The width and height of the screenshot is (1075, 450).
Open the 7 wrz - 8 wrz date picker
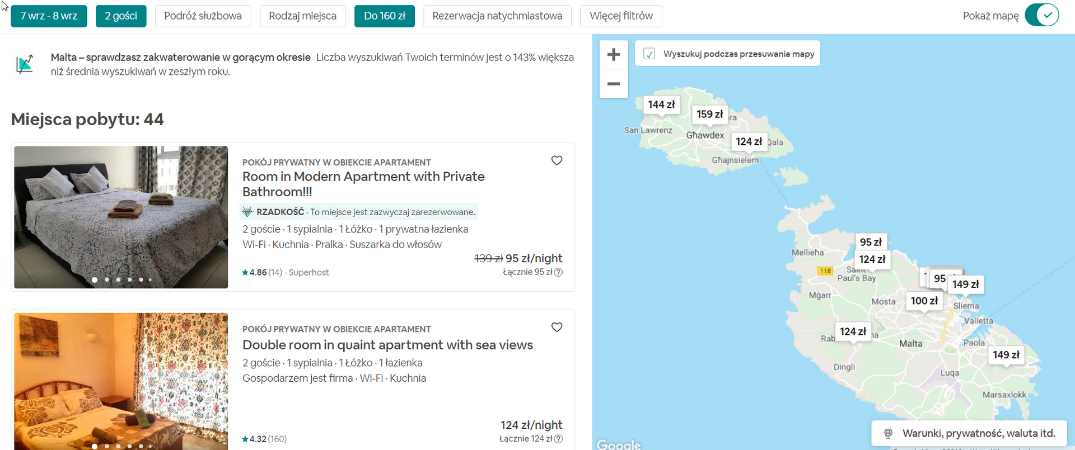49,16
